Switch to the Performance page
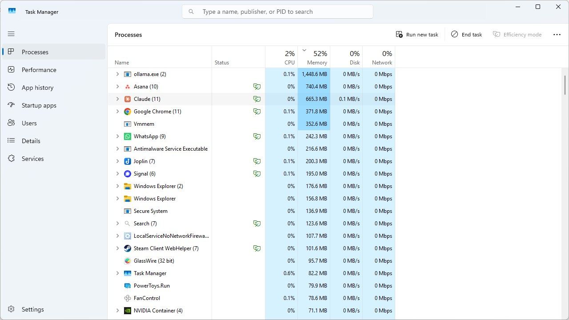569x320 pixels. pyautogui.click(x=54, y=70)
